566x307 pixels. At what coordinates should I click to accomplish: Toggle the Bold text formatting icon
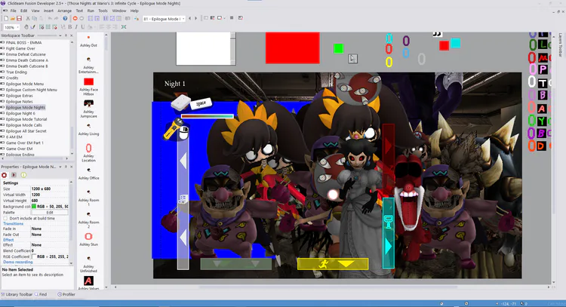point(70,27)
